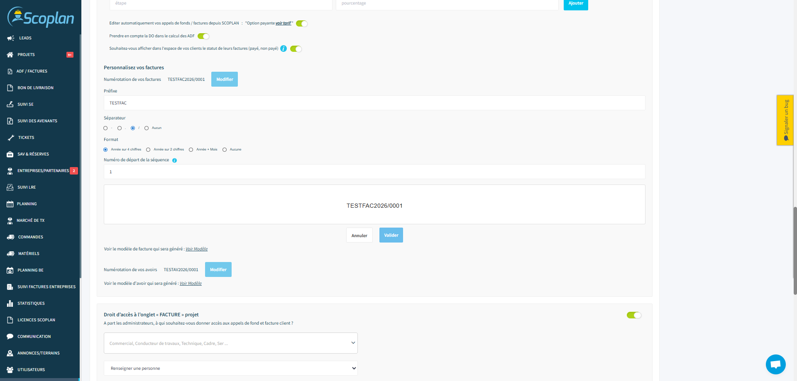Expand the roles dropdown listing Commercial, Conducteur
The width and height of the screenshot is (797, 381).
click(x=230, y=343)
